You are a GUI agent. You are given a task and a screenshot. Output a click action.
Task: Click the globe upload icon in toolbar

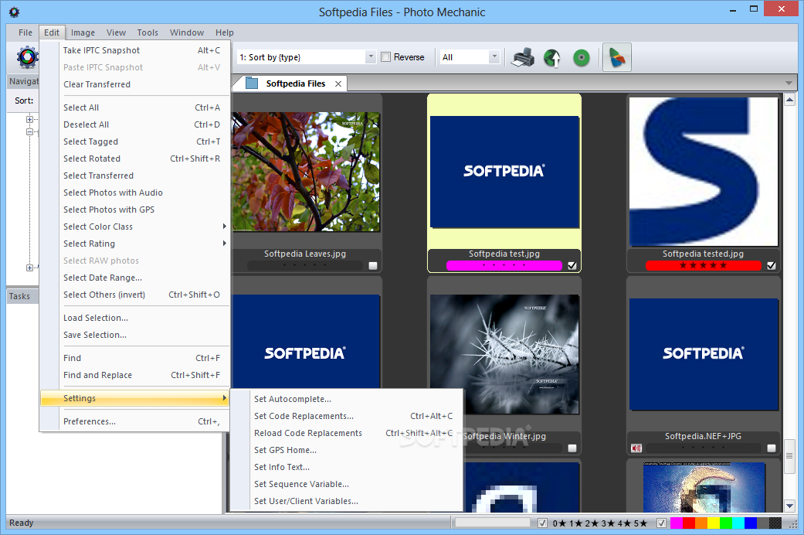(552, 57)
